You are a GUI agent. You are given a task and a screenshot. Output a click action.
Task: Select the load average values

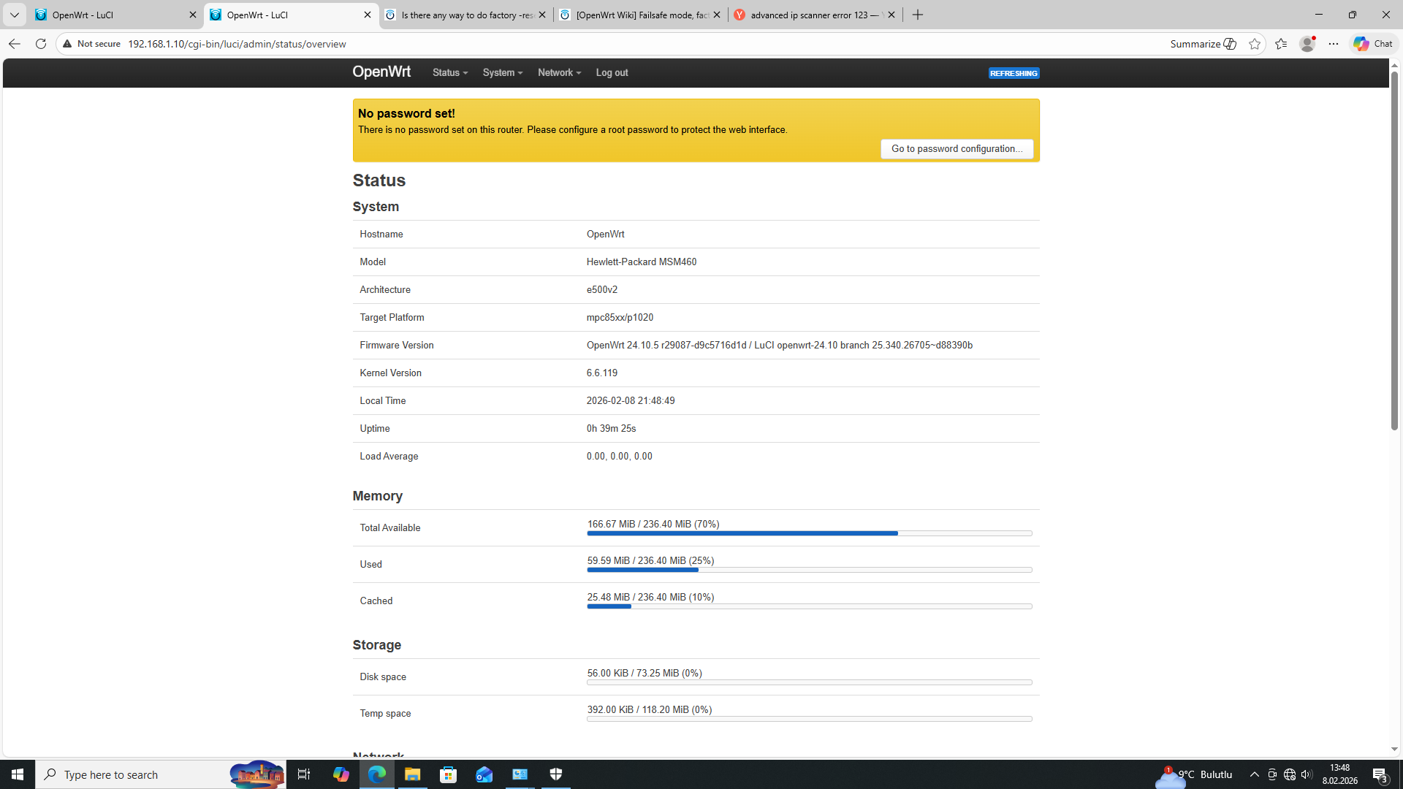tap(619, 456)
